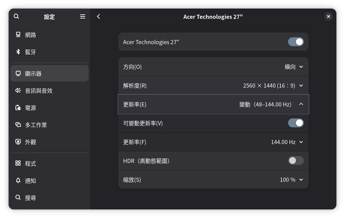This screenshot has width=345, height=218.
Task: Turn off 可變動更新率 variable refresh rate
Action: pos(296,123)
